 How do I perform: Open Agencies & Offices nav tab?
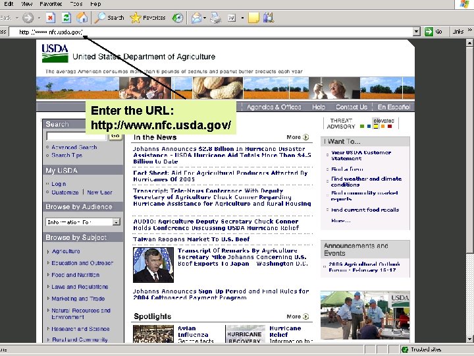274,107
